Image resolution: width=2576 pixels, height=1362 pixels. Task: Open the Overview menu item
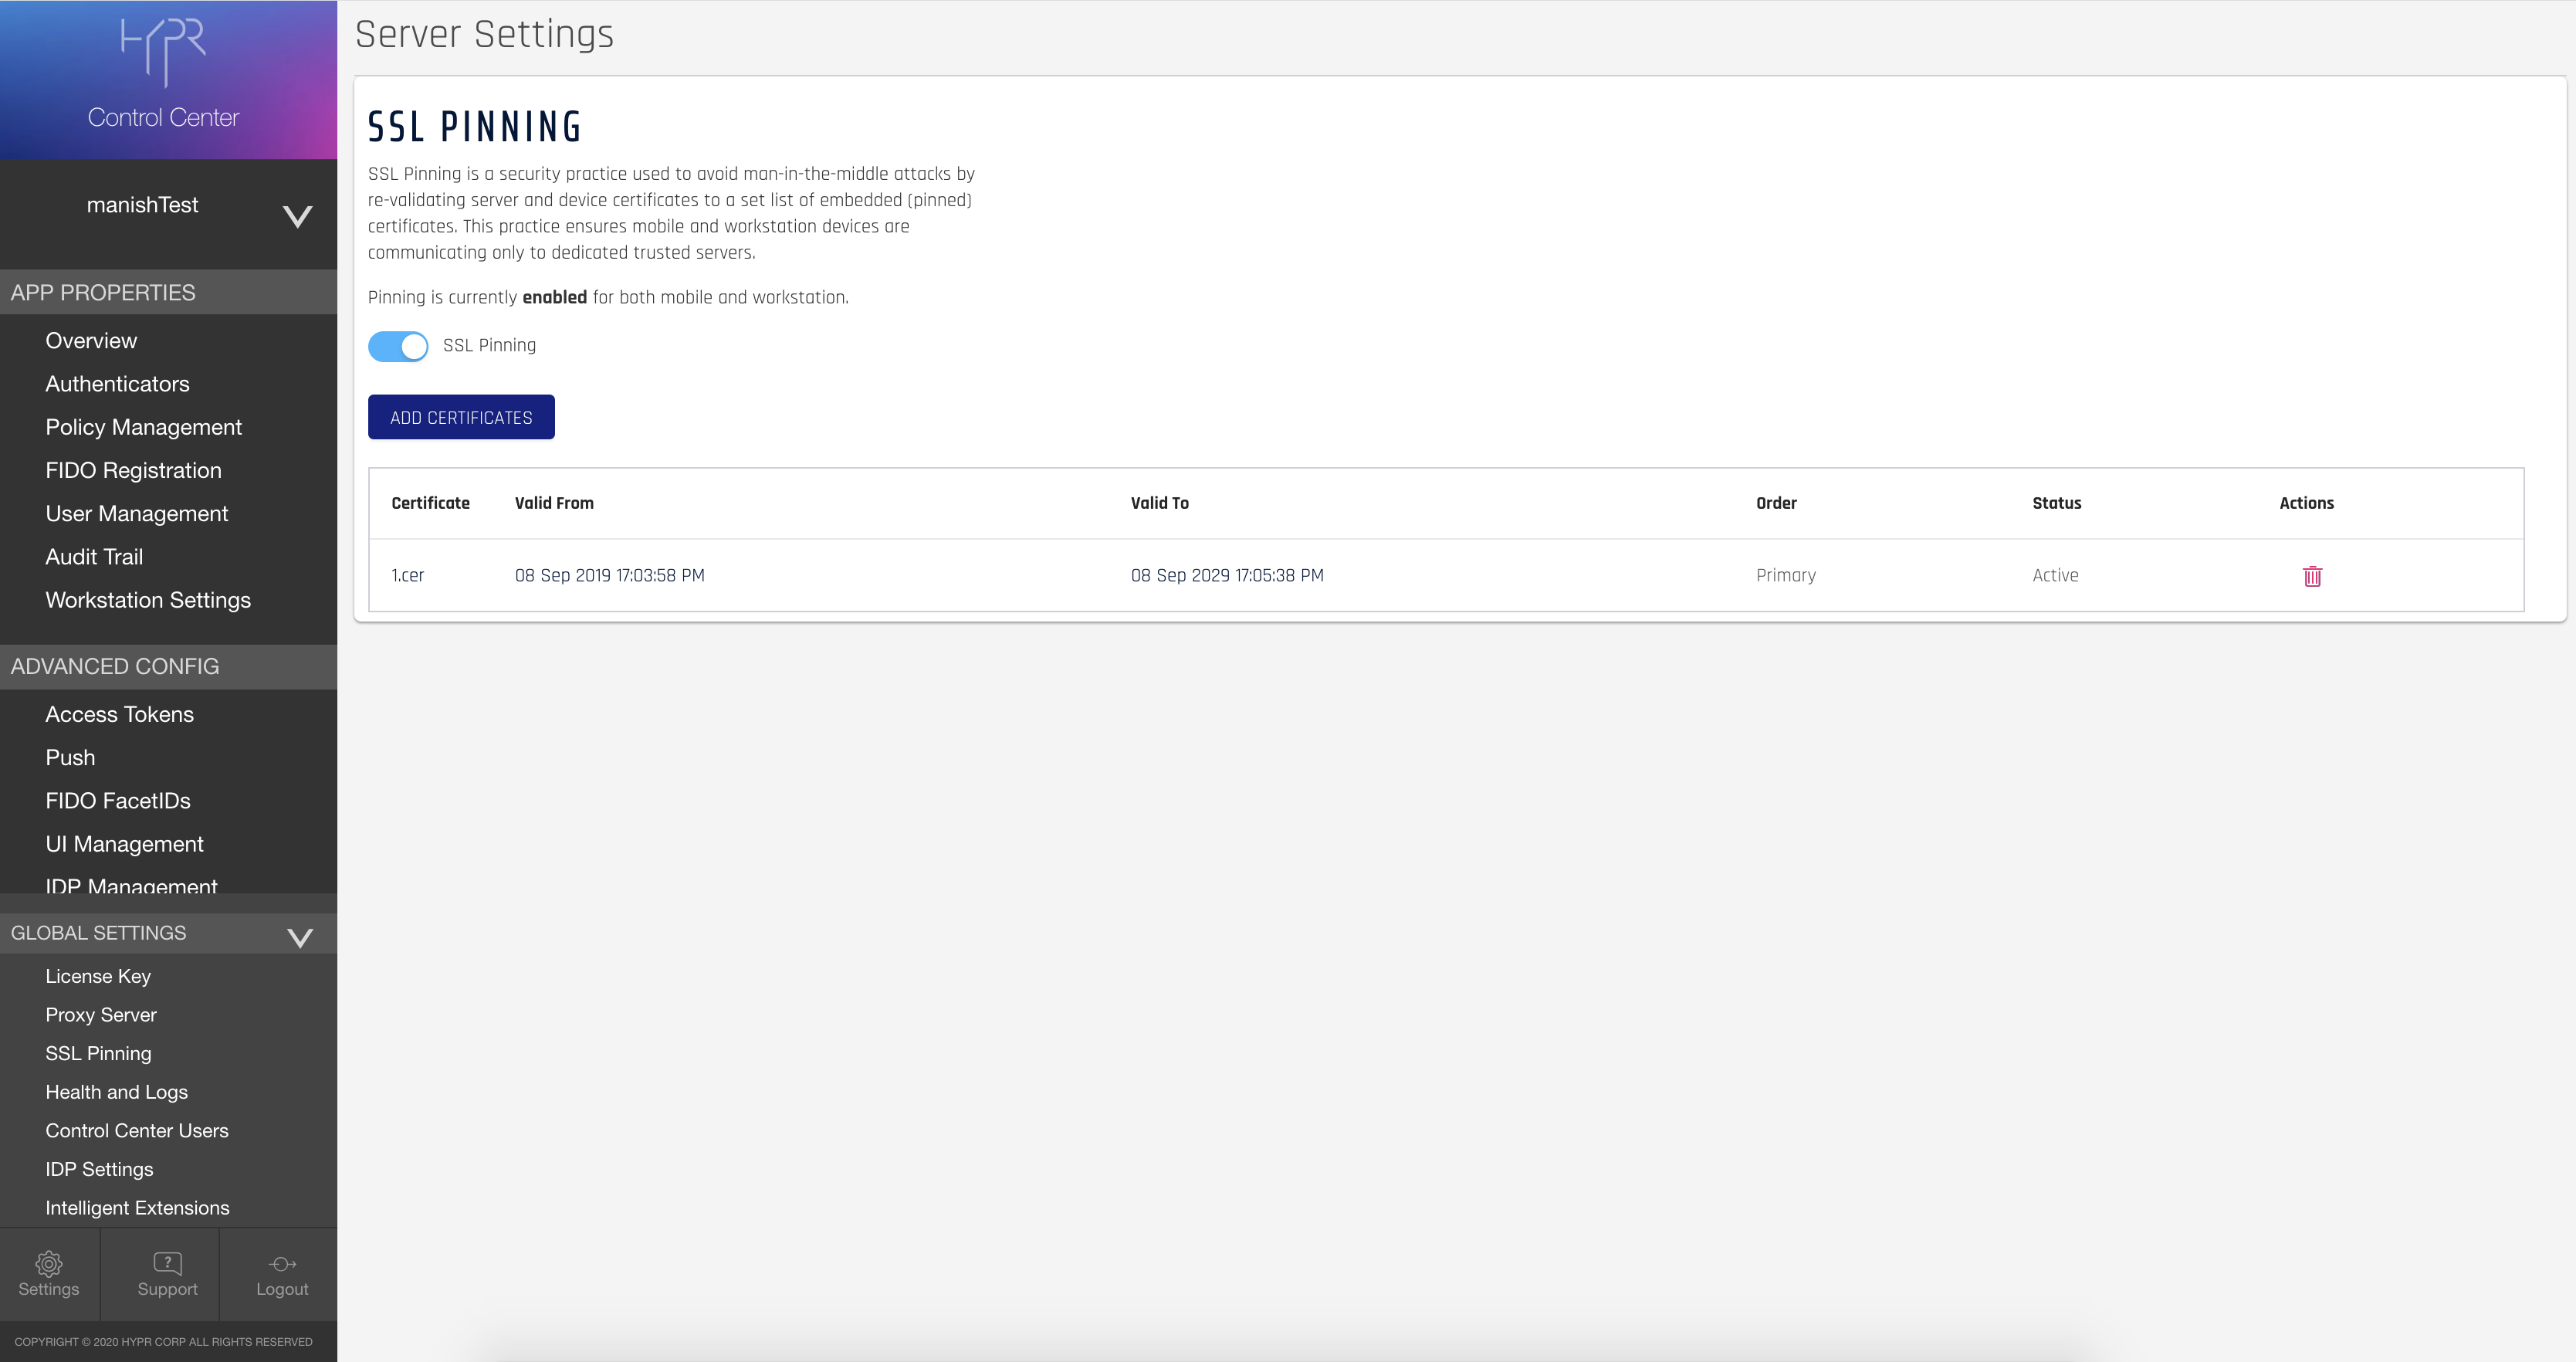click(x=91, y=341)
